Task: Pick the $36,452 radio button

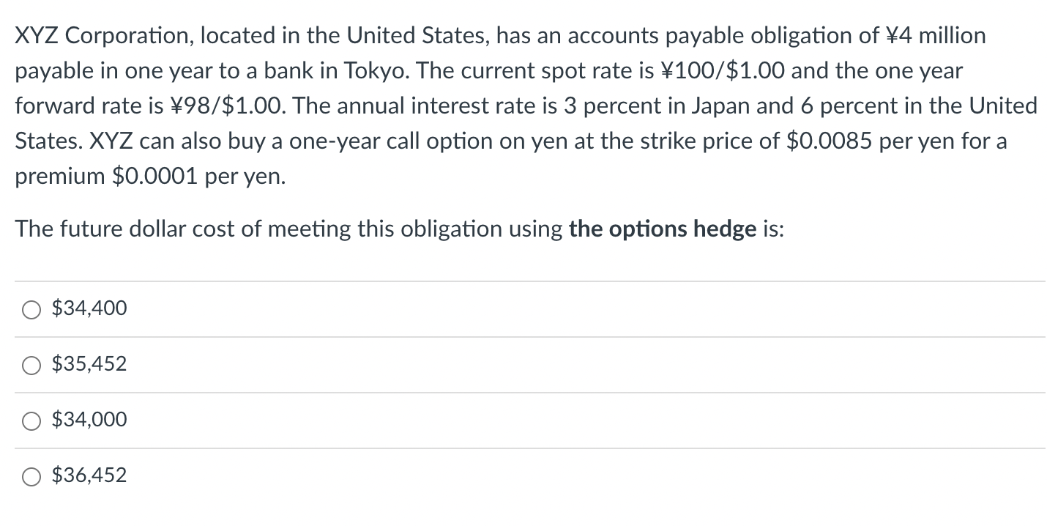Action: (31, 476)
